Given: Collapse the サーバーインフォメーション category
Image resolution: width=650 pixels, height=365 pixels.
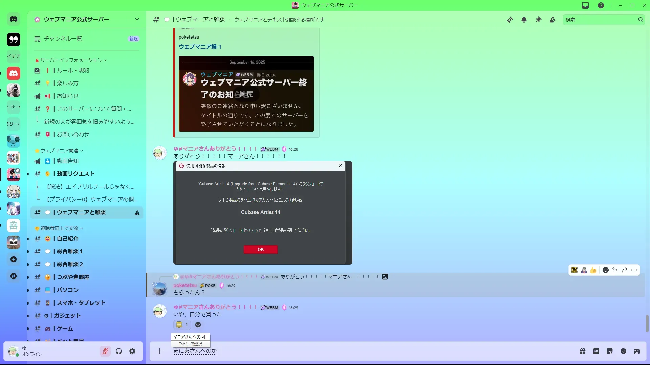Looking at the screenshot, I should tap(71, 60).
